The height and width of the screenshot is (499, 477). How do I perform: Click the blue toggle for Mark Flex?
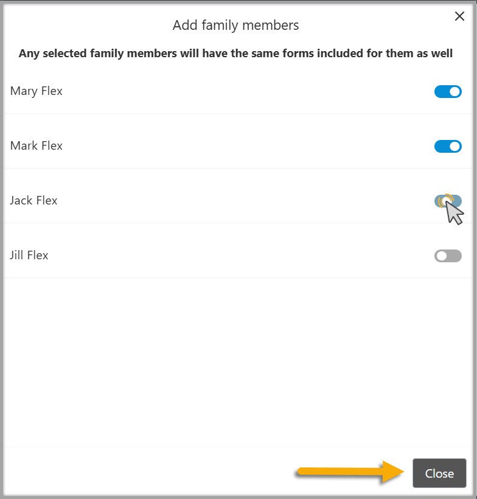tap(448, 146)
